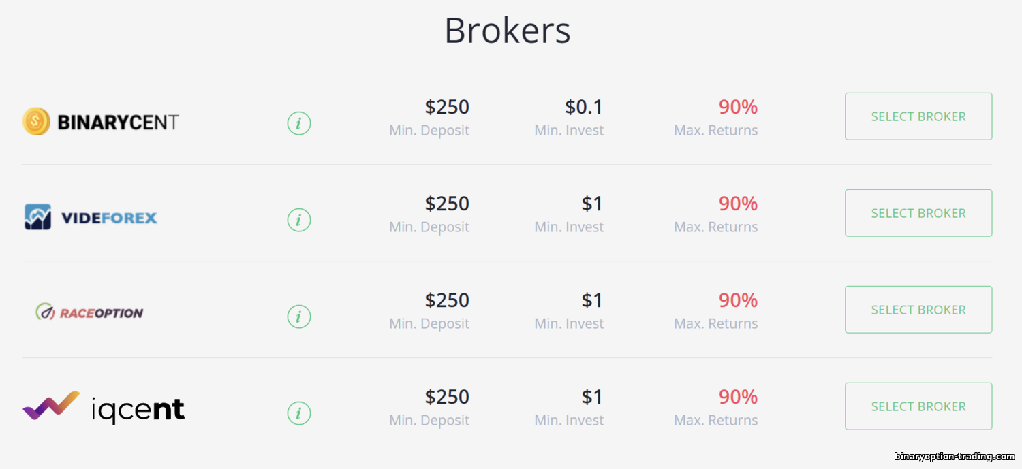
Task: Click RaceOption's $1 Min. Invest value
Action: click(593, 300)
